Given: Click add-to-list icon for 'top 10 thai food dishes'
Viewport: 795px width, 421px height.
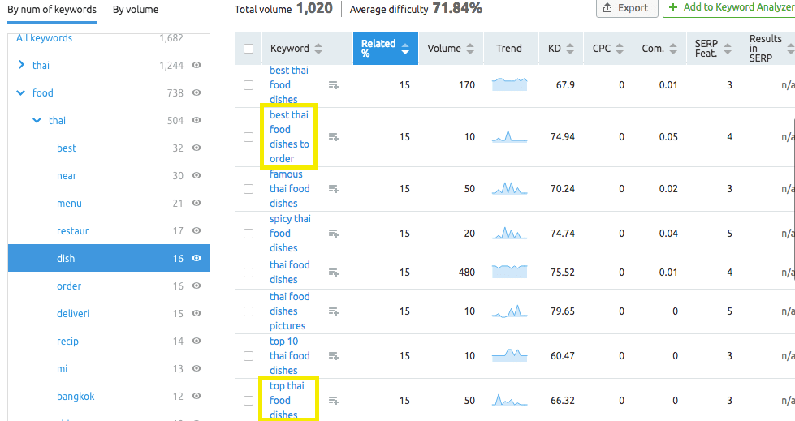Looking at the screenshot, I should pyautogui.click(x=333, y=356).
